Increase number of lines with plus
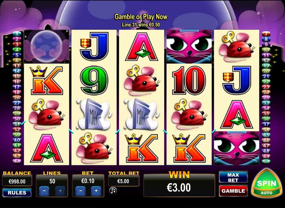 click(60, 191)
